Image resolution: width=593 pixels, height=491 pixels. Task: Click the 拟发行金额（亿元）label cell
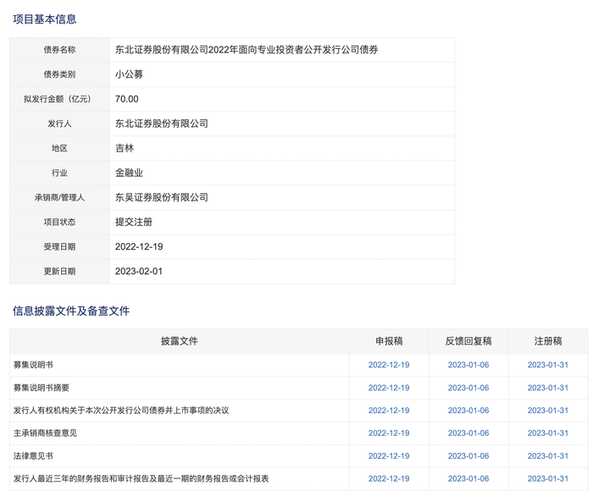pos(59,99)
